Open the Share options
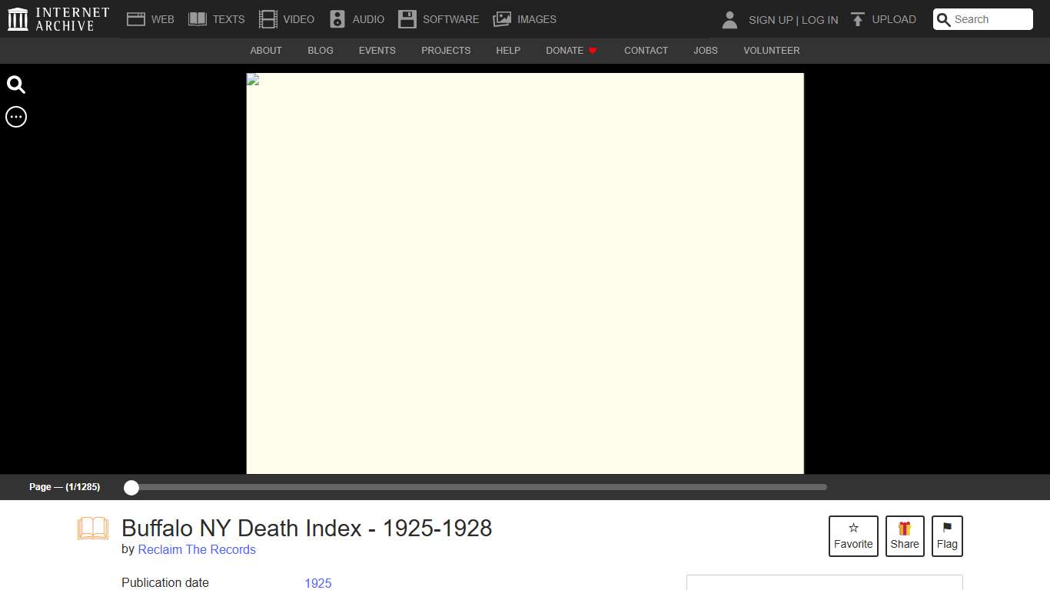The width and height of the screenshot is (1050, 590). pyautogui.click(x=905, y=535)
